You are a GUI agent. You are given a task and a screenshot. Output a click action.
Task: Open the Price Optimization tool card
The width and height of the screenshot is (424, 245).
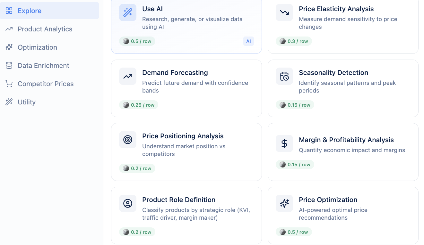click(343, 215)
